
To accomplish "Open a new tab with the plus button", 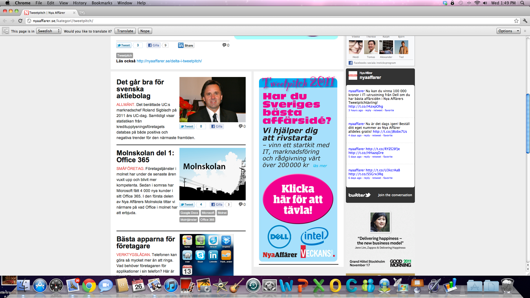I will 82,13.
